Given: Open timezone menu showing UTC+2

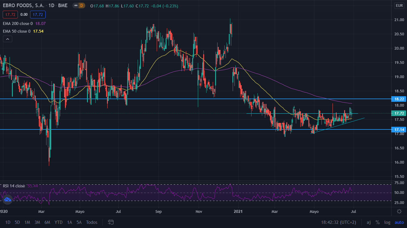Looking at the screenshot, I should point(338,222).
